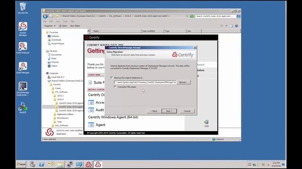The image size is (302, 169).
Task: Open Audit Manager desktop shortcut
Action: pos(23,68)
